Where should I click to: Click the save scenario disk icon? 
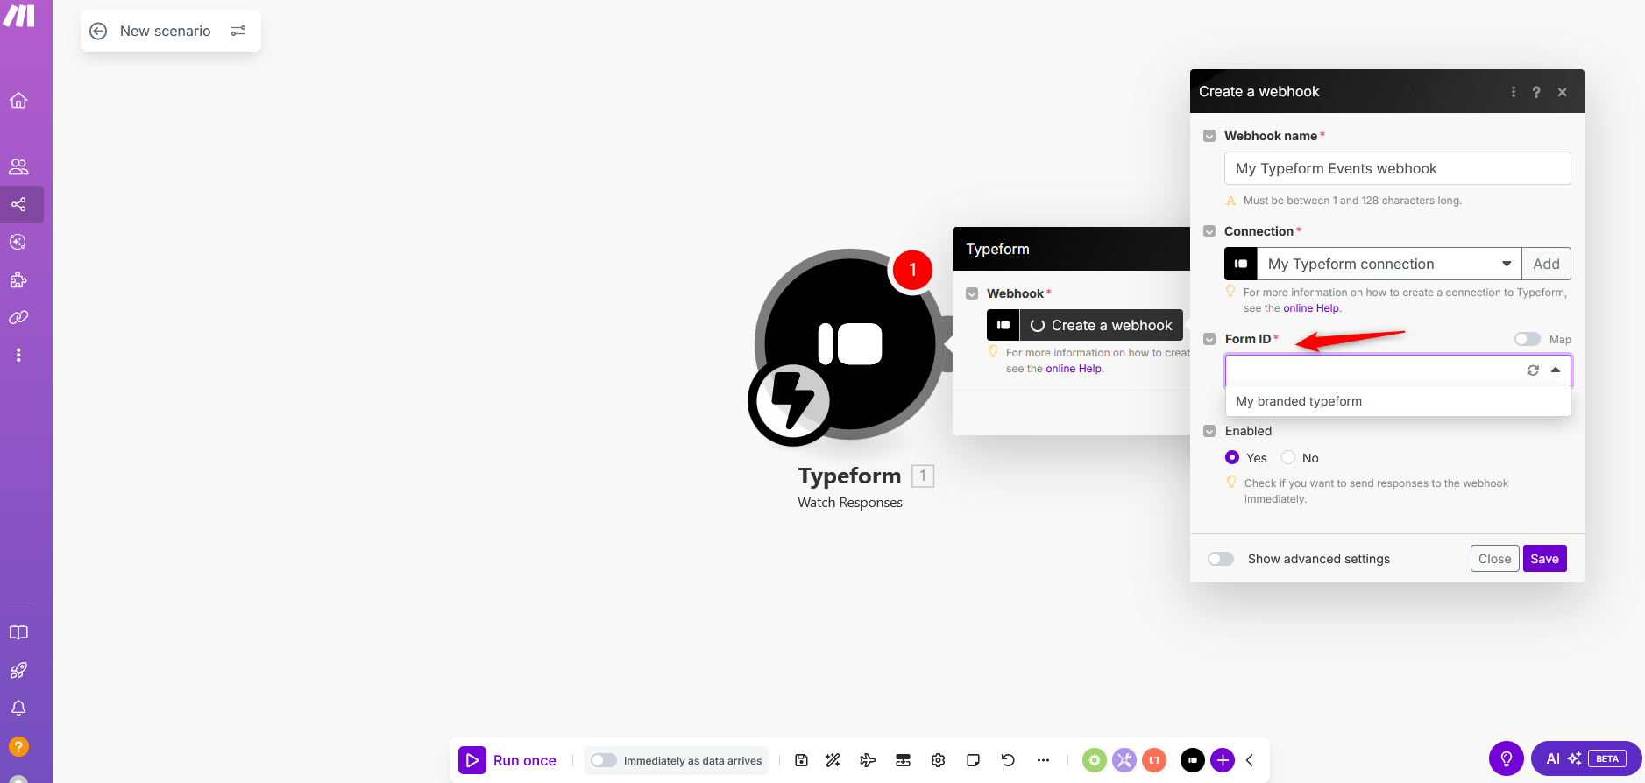(x=801, y=760)
